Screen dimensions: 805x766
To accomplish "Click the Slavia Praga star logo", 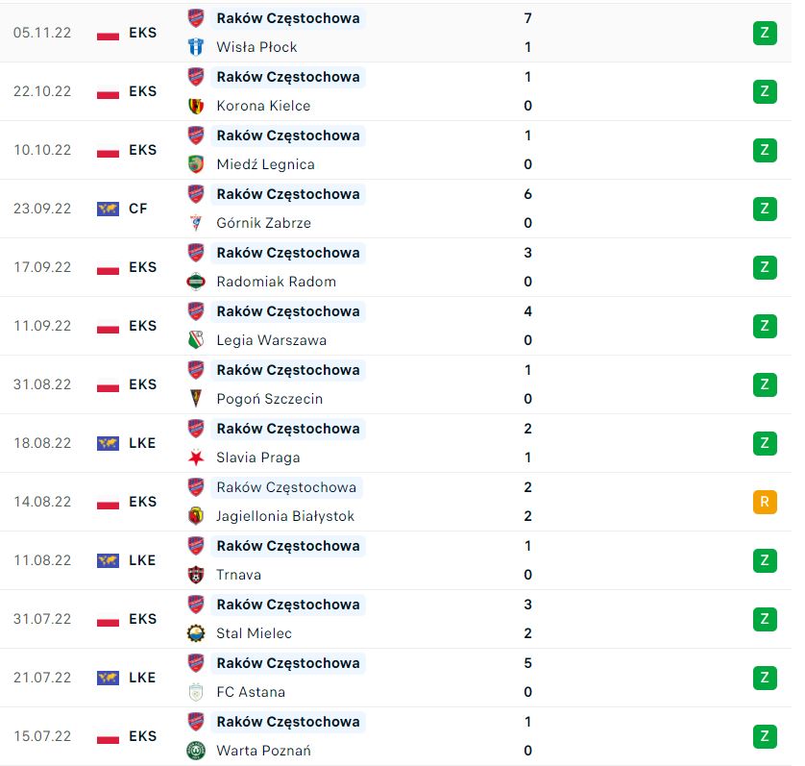I will click(196, 457).
